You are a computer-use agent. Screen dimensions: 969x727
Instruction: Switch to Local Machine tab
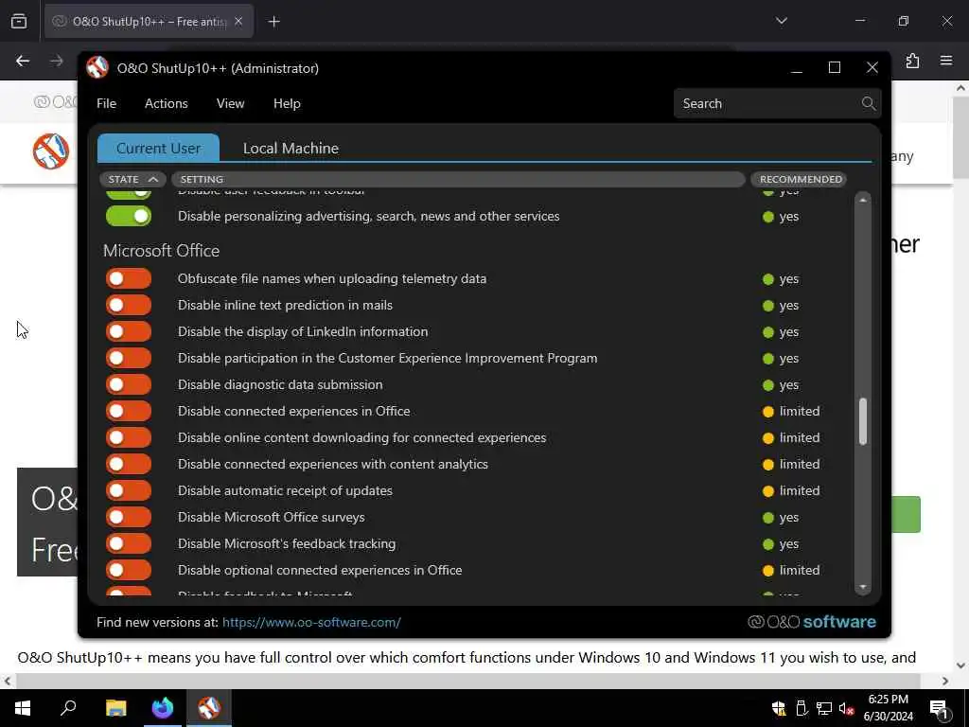tap(291, 148)
